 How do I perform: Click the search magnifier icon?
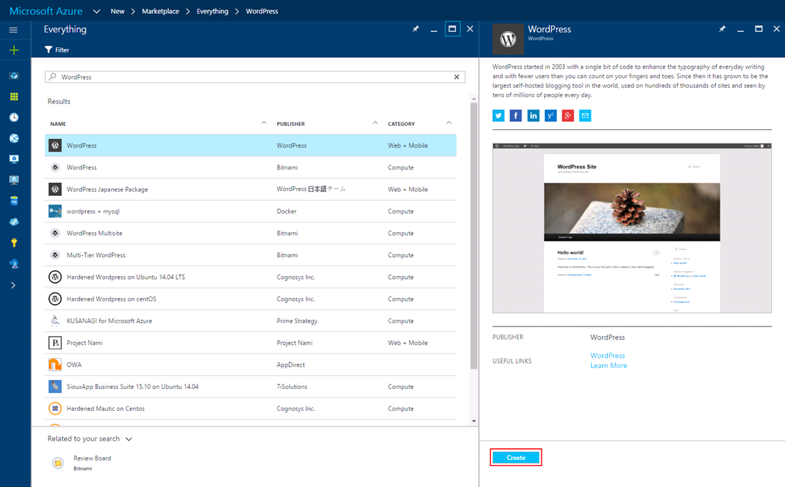52,76
